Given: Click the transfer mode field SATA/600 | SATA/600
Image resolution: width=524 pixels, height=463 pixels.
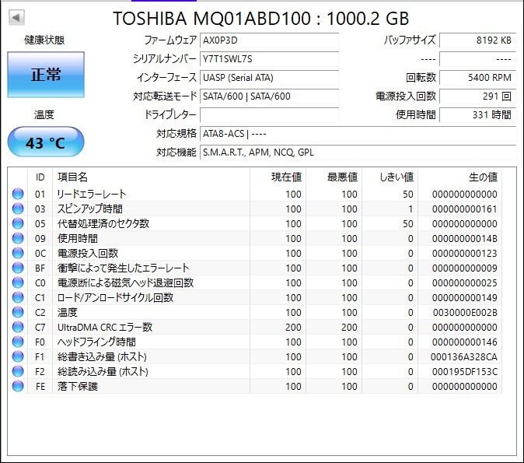Looking at the screenshot, I should coord(269,96).
